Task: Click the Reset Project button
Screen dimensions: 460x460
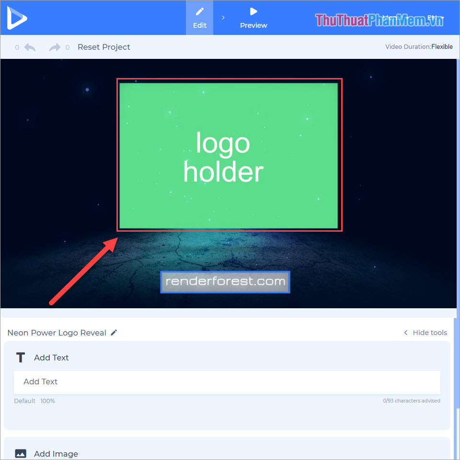Action: click(x=104, y=47)
